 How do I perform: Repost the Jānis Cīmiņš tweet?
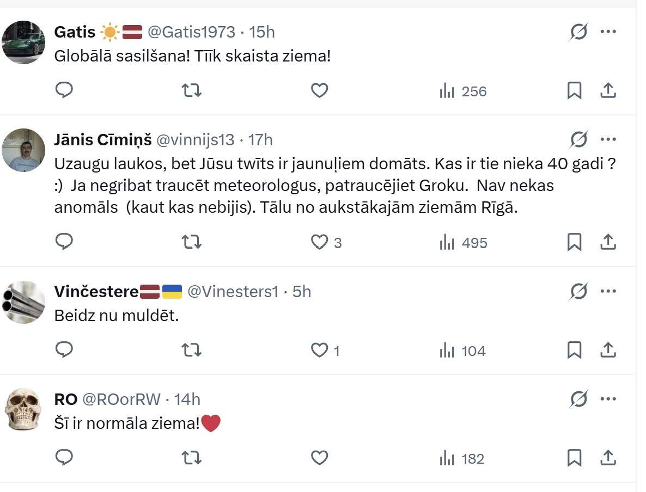pos(191,242)
